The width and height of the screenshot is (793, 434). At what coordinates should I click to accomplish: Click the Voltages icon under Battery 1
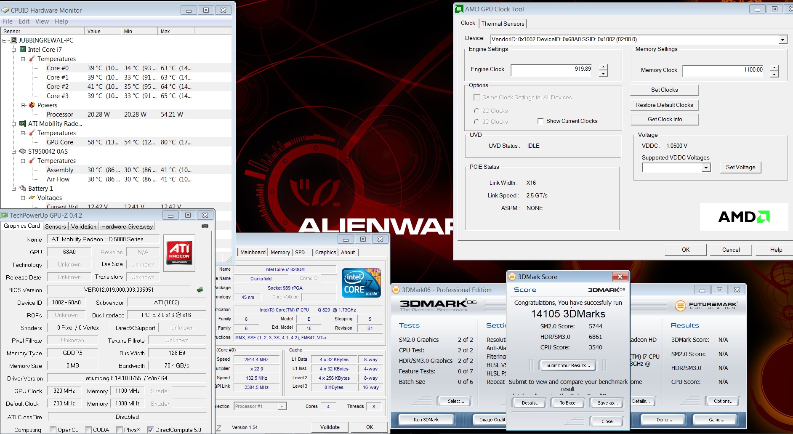(x=32, y=198)
